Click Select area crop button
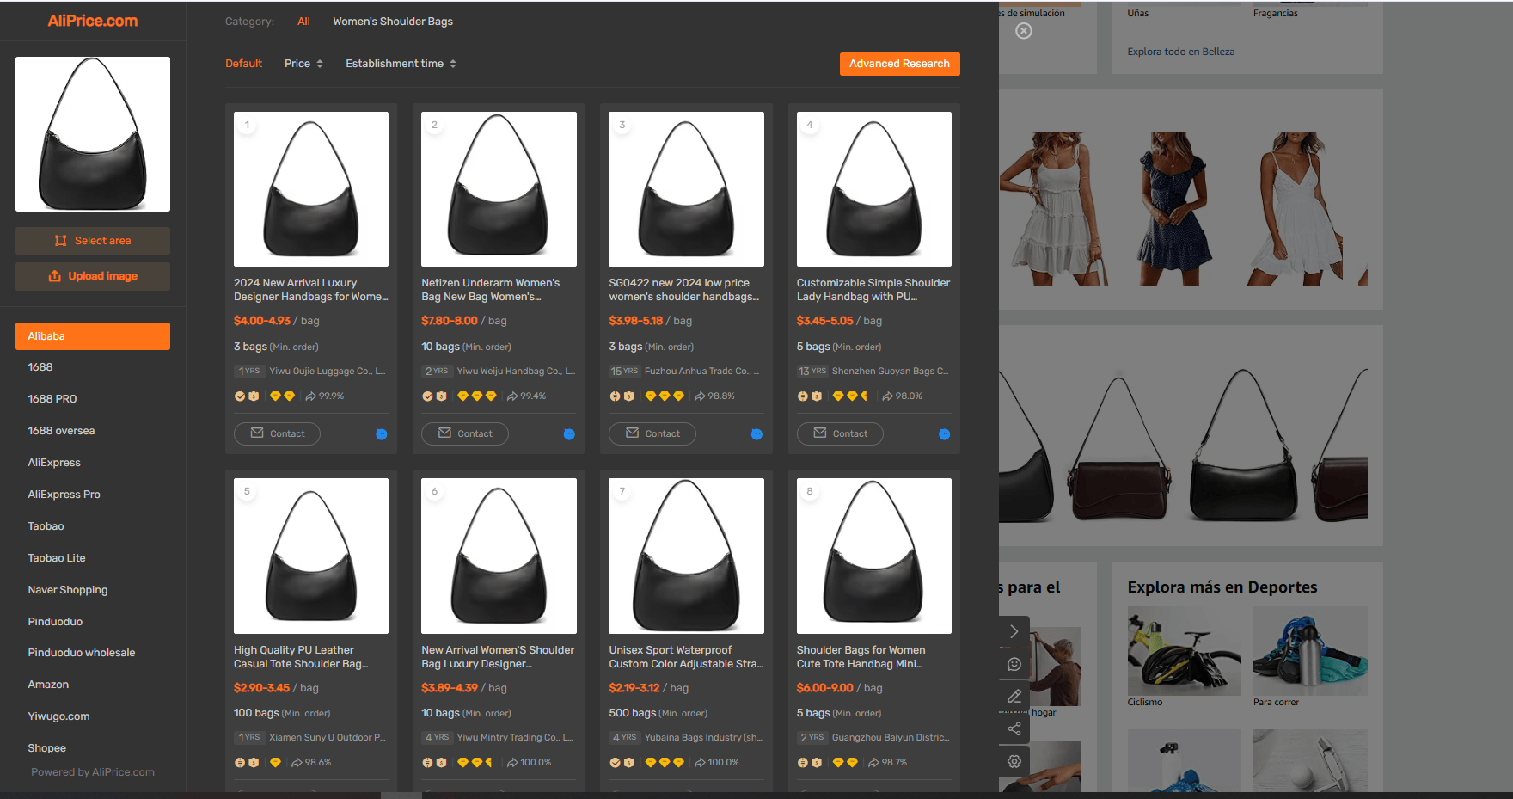 click(x=93, y=241)
